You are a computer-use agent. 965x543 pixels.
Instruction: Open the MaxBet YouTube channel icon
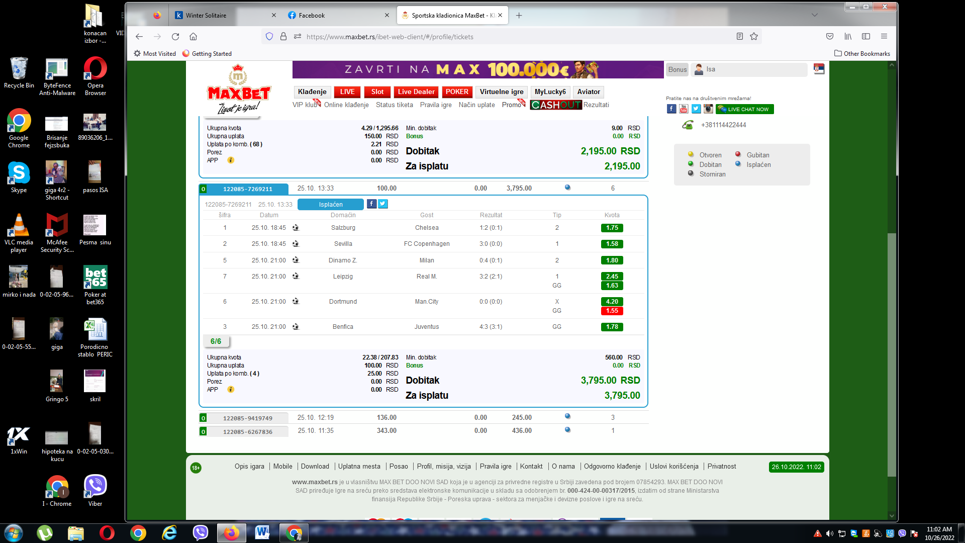684,109
